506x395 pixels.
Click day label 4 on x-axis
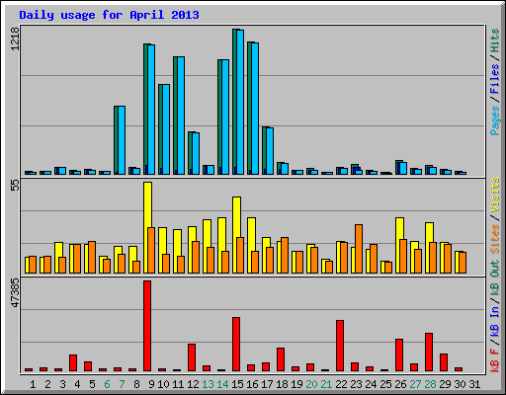pyautogui.click(x=77, y=384)
